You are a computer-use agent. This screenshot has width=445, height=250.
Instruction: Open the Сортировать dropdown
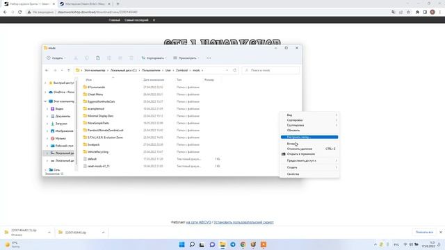point(154,58)
